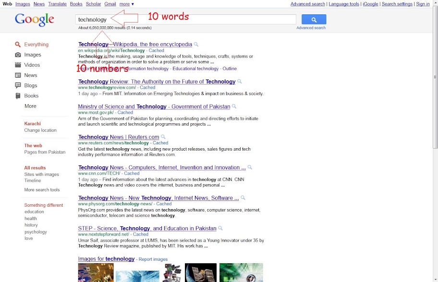Open Ministry of Science and Technology result
Image resolution: width=438 pixels, height=282 pixels.
pos(154,106)
